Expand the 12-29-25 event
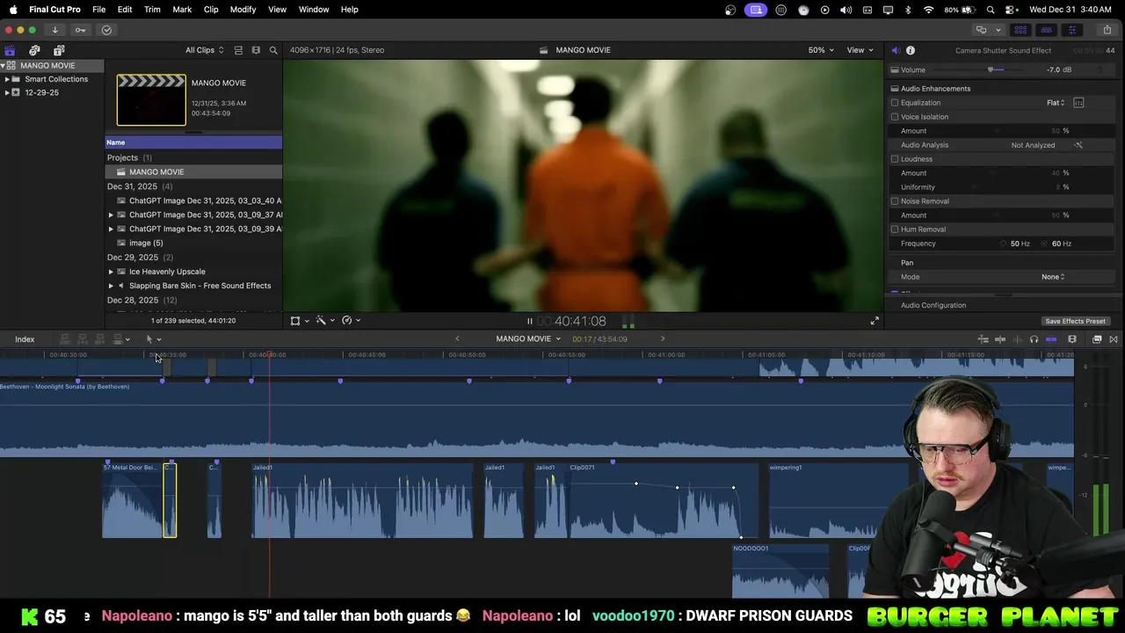 tap(7, 92)
